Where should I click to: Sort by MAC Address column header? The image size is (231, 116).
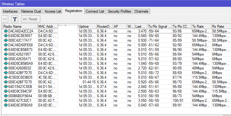[x=48, y=27]
